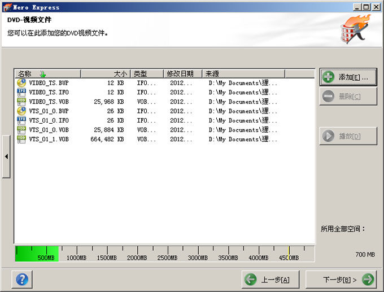Sort by the 类型 column header
The width and height of the screenshot is (384, 292).
click(147, 74)
